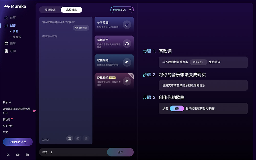
Task: Click the microphone icon on 旋律动机
Action: coord(127,81)
